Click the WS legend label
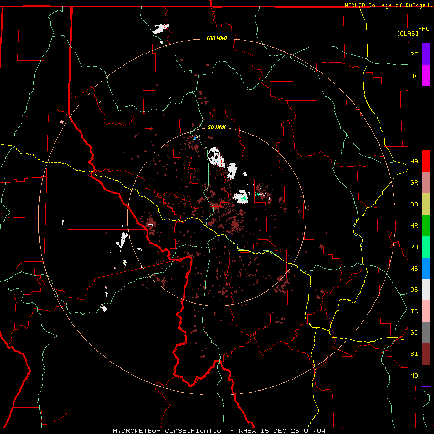The width and height of the screenshot is (434, 434). 414,269
